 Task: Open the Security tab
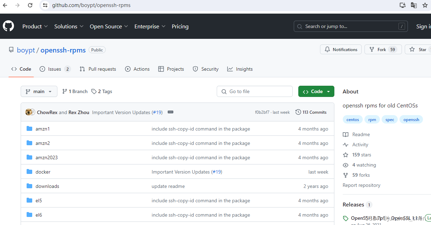tap(206, 69)
